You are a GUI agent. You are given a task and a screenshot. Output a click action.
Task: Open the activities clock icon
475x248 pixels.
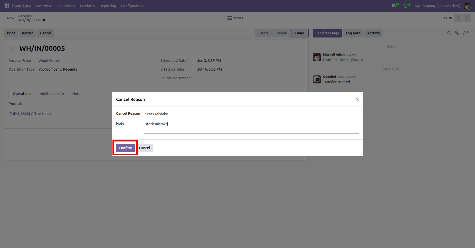(406, 6)
